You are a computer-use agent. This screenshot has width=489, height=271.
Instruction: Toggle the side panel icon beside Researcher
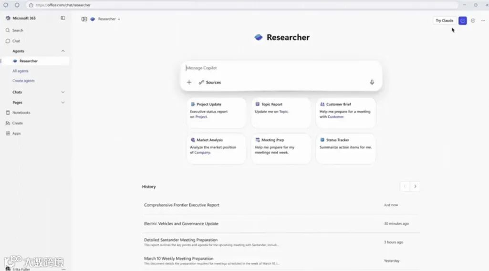coord(84,19)
